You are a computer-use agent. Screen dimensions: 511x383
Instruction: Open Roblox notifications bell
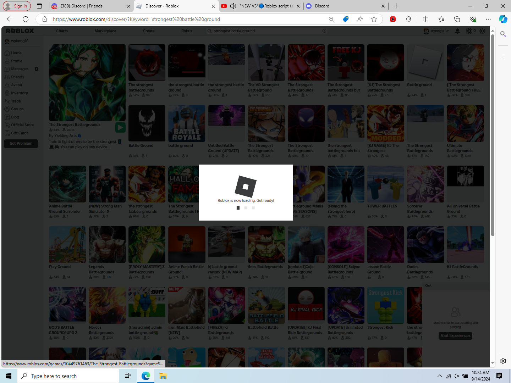click(458, 31)
